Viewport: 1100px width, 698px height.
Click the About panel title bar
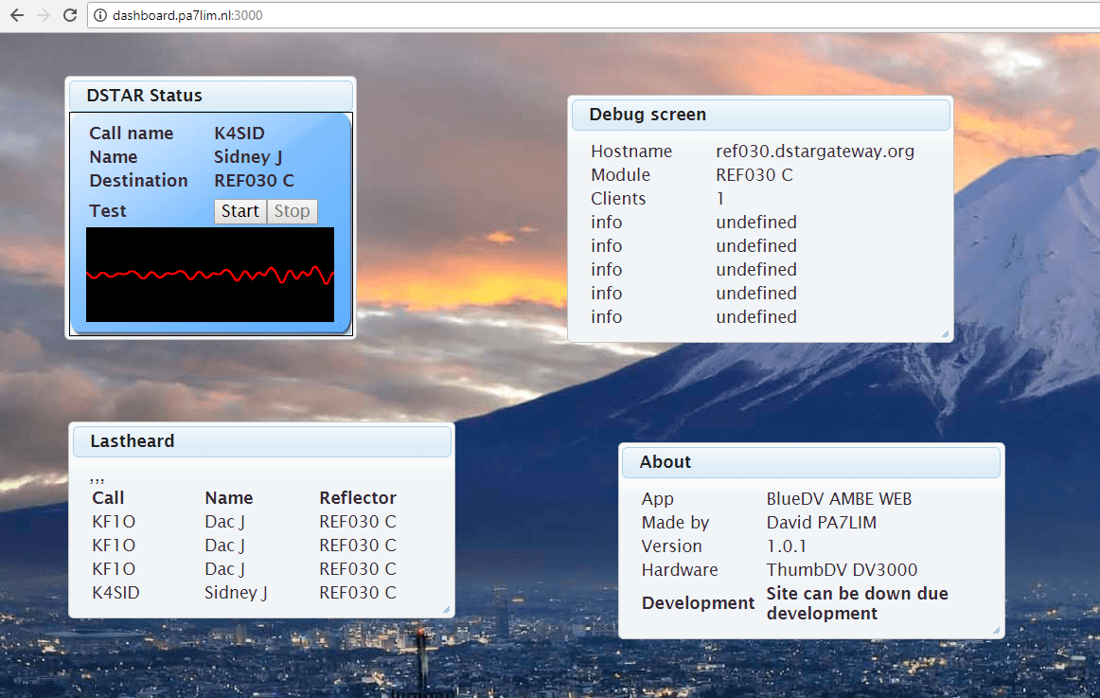point(810,462)
